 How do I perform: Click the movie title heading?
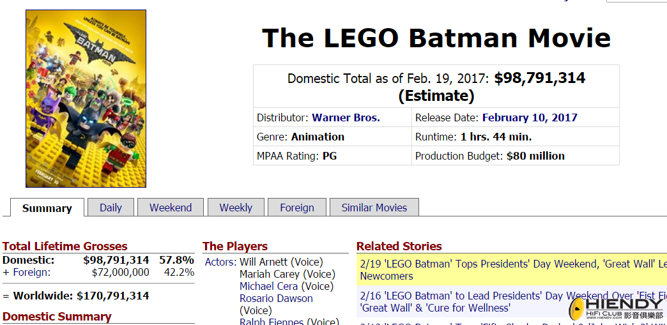[436, 38]
